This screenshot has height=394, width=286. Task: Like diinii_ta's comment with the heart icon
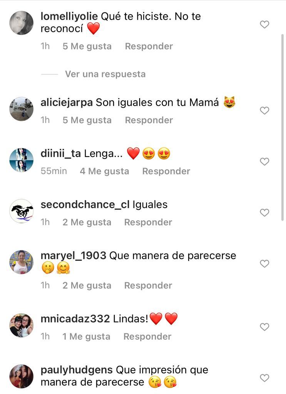pos(264,162)
